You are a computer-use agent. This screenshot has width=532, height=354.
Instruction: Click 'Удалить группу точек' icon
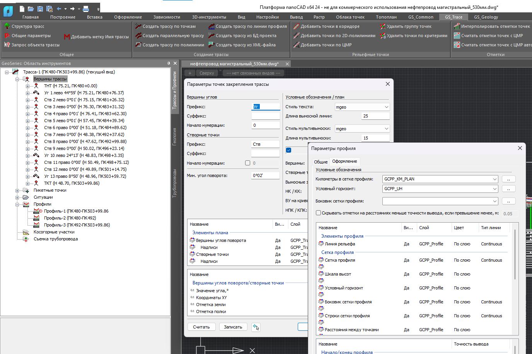(383, 26)
